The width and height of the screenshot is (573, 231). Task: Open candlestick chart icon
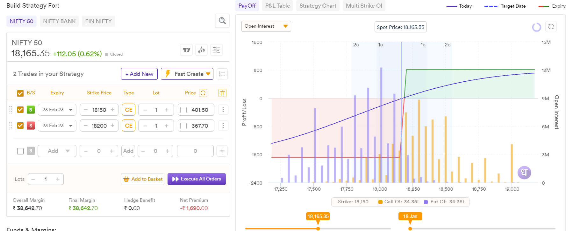coord(201,50)
